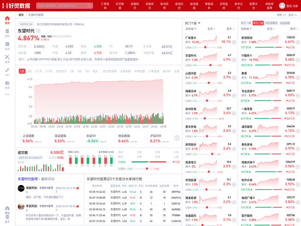Viewport: 301px width, 226px height.
Task: Toggle 特大单金额 chart overlay
Action: (x=110, y=71)
